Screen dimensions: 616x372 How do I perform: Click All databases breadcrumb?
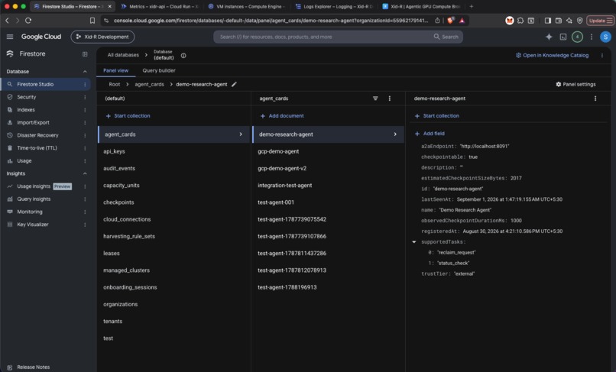[x=123, y=55]
